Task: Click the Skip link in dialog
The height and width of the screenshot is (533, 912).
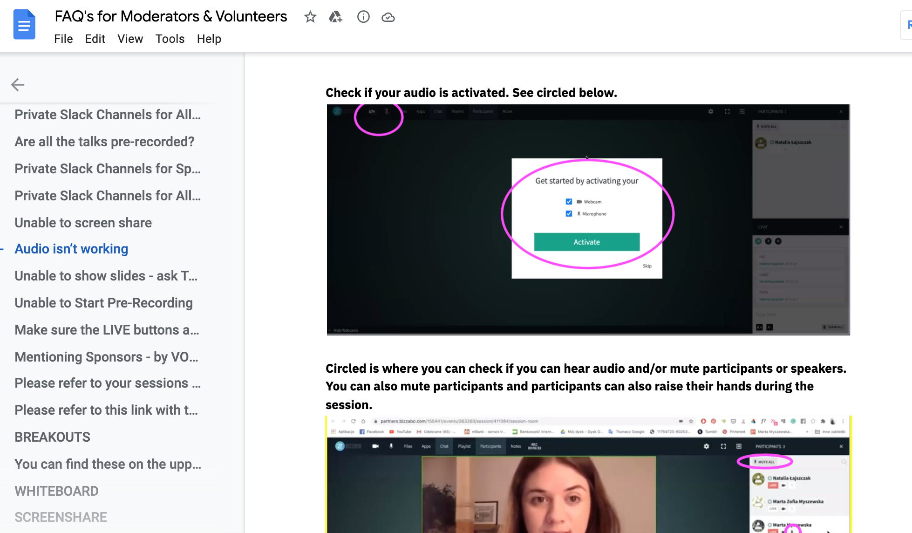Action: (647, 266)
